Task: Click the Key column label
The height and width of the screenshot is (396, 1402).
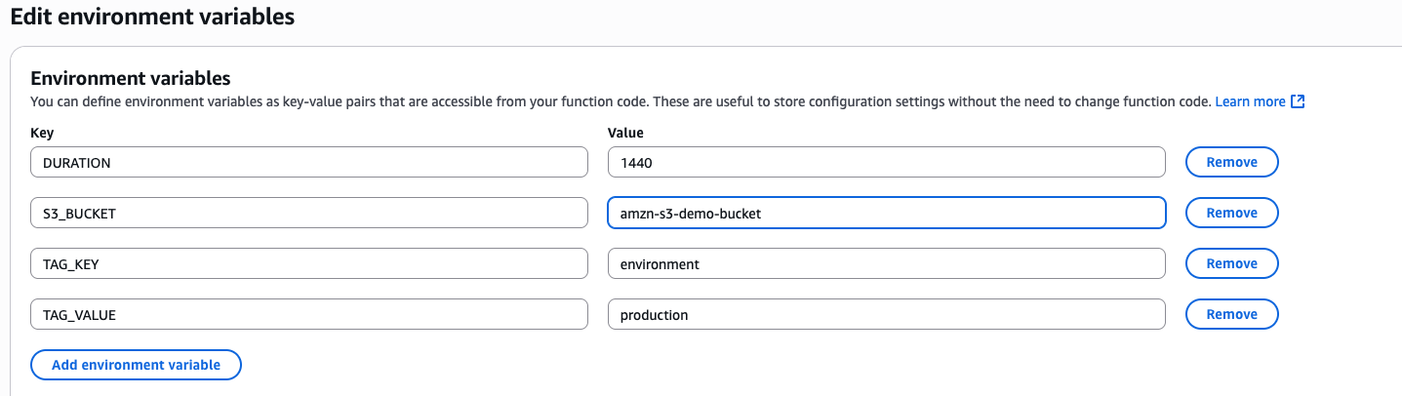Action: (x=42, y=133)
